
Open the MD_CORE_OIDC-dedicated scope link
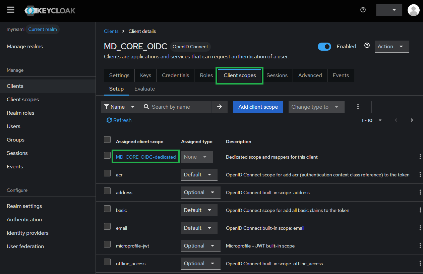146,157
